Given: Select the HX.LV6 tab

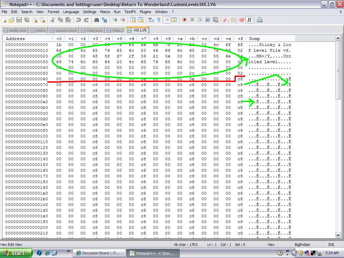Looking at the screenshot, I should [137, 30].
